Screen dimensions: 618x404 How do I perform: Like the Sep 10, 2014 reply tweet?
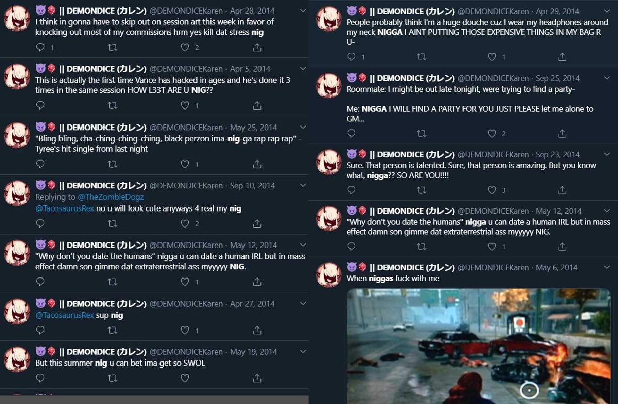point(185,223)
